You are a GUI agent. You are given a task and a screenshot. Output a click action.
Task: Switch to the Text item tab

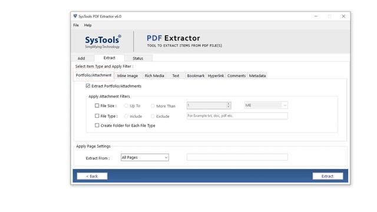coord(176,76)
